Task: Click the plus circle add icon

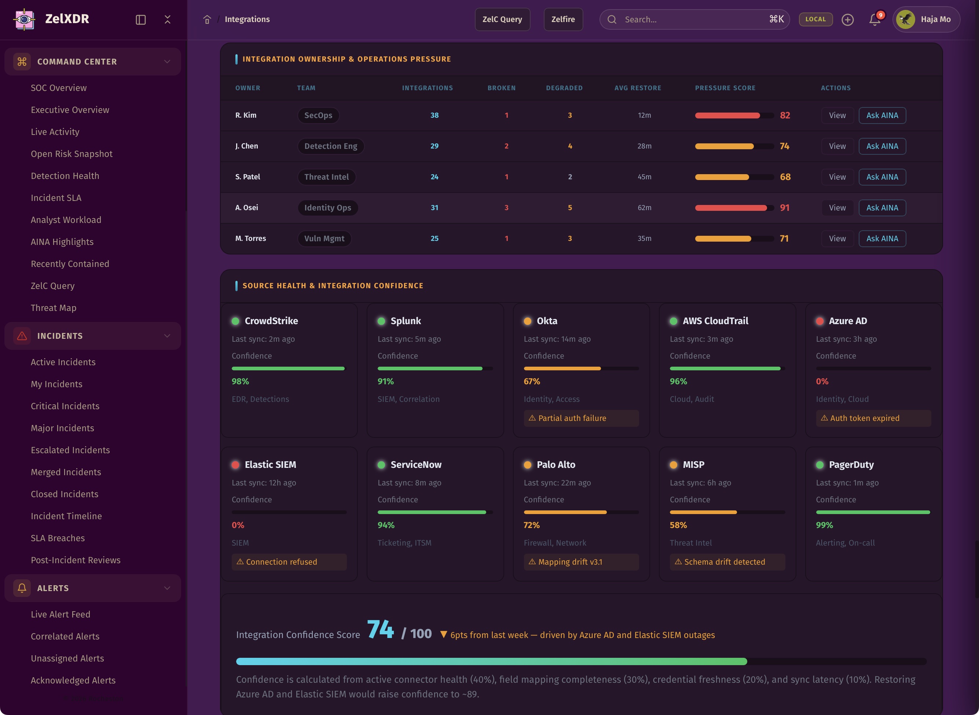Action: pyautogui.click(x=847, y=19)
